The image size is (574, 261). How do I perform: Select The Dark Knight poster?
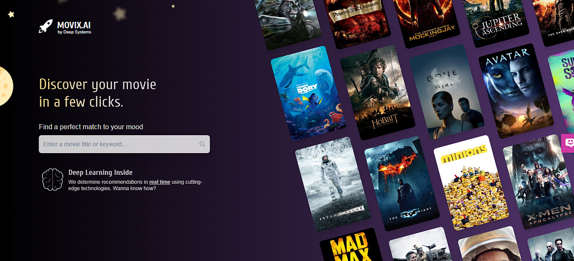point(402,183)
